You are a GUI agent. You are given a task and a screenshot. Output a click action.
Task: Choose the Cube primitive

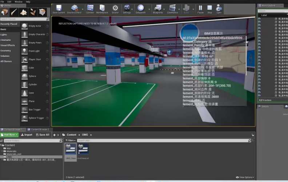tap(35, 68)
